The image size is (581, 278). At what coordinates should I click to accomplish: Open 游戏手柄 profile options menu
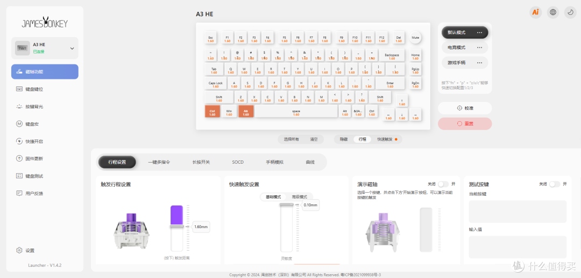[x=479, y=63]
